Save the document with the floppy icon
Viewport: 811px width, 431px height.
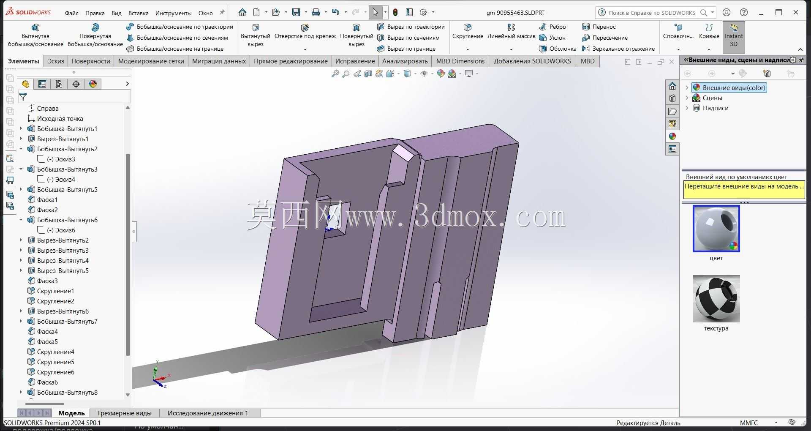click(x=296, y=12)
